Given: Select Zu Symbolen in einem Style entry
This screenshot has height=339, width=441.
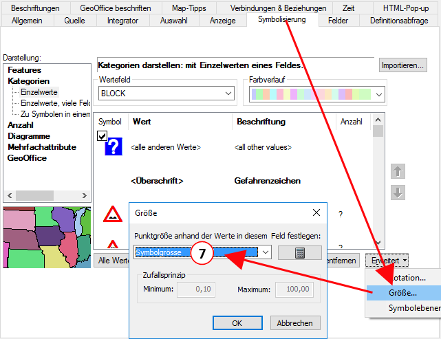Looking at the screenshot, I should point(55,114).
